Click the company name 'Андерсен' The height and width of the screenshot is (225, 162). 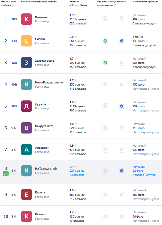(x=42, y=148)
